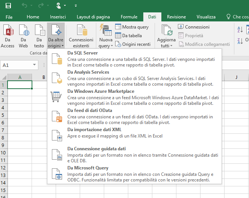Select column A header
The image size is (249, 198).
tap(20, 77)
